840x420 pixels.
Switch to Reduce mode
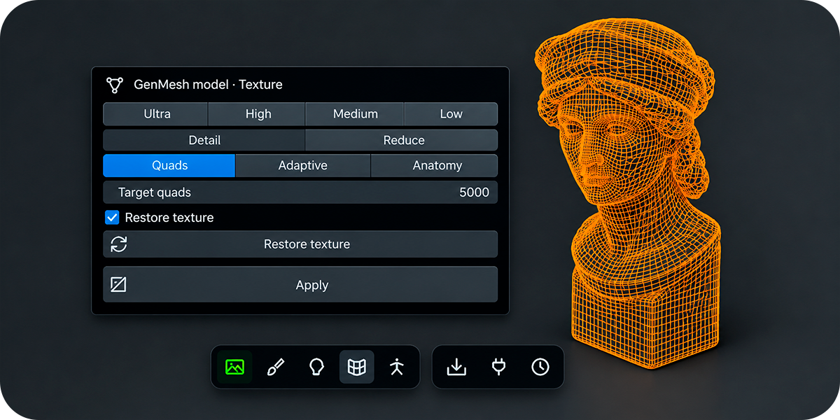pos(402,140)
